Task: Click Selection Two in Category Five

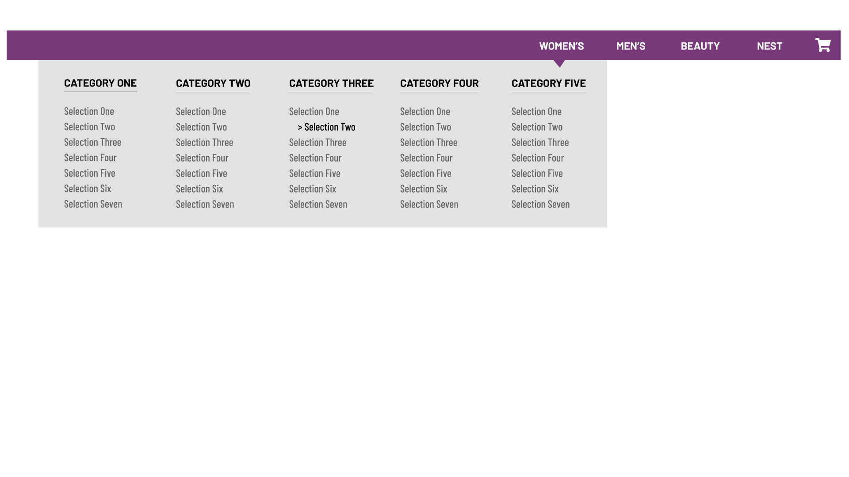Action: (x=537, y=127)
